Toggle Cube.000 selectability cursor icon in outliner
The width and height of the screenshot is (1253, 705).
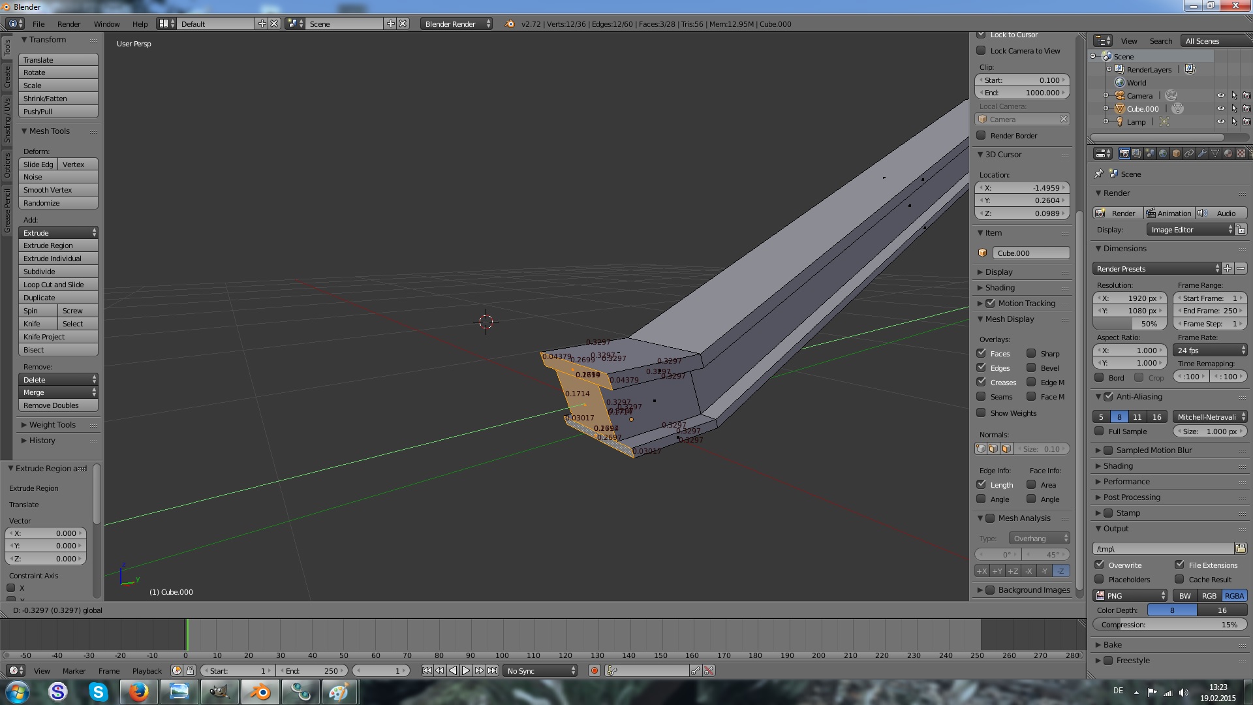point(1234,108)
